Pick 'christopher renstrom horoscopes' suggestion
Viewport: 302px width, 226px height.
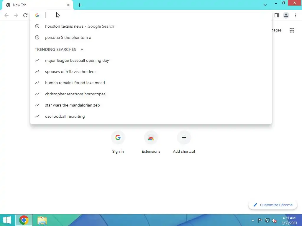click(x=151, y=94)
